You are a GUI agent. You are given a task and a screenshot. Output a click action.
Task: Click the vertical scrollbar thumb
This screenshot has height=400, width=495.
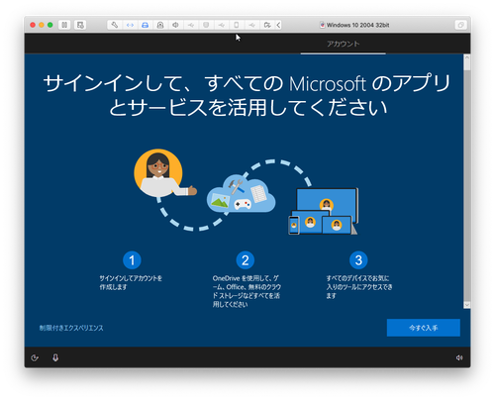coord(466,65)
